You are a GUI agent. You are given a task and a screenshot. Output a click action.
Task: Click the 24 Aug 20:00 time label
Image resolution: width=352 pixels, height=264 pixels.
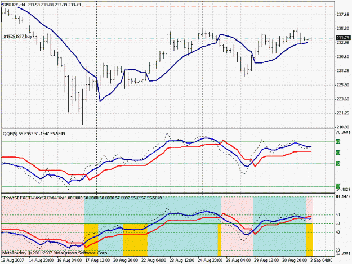[x=210, y=261]
